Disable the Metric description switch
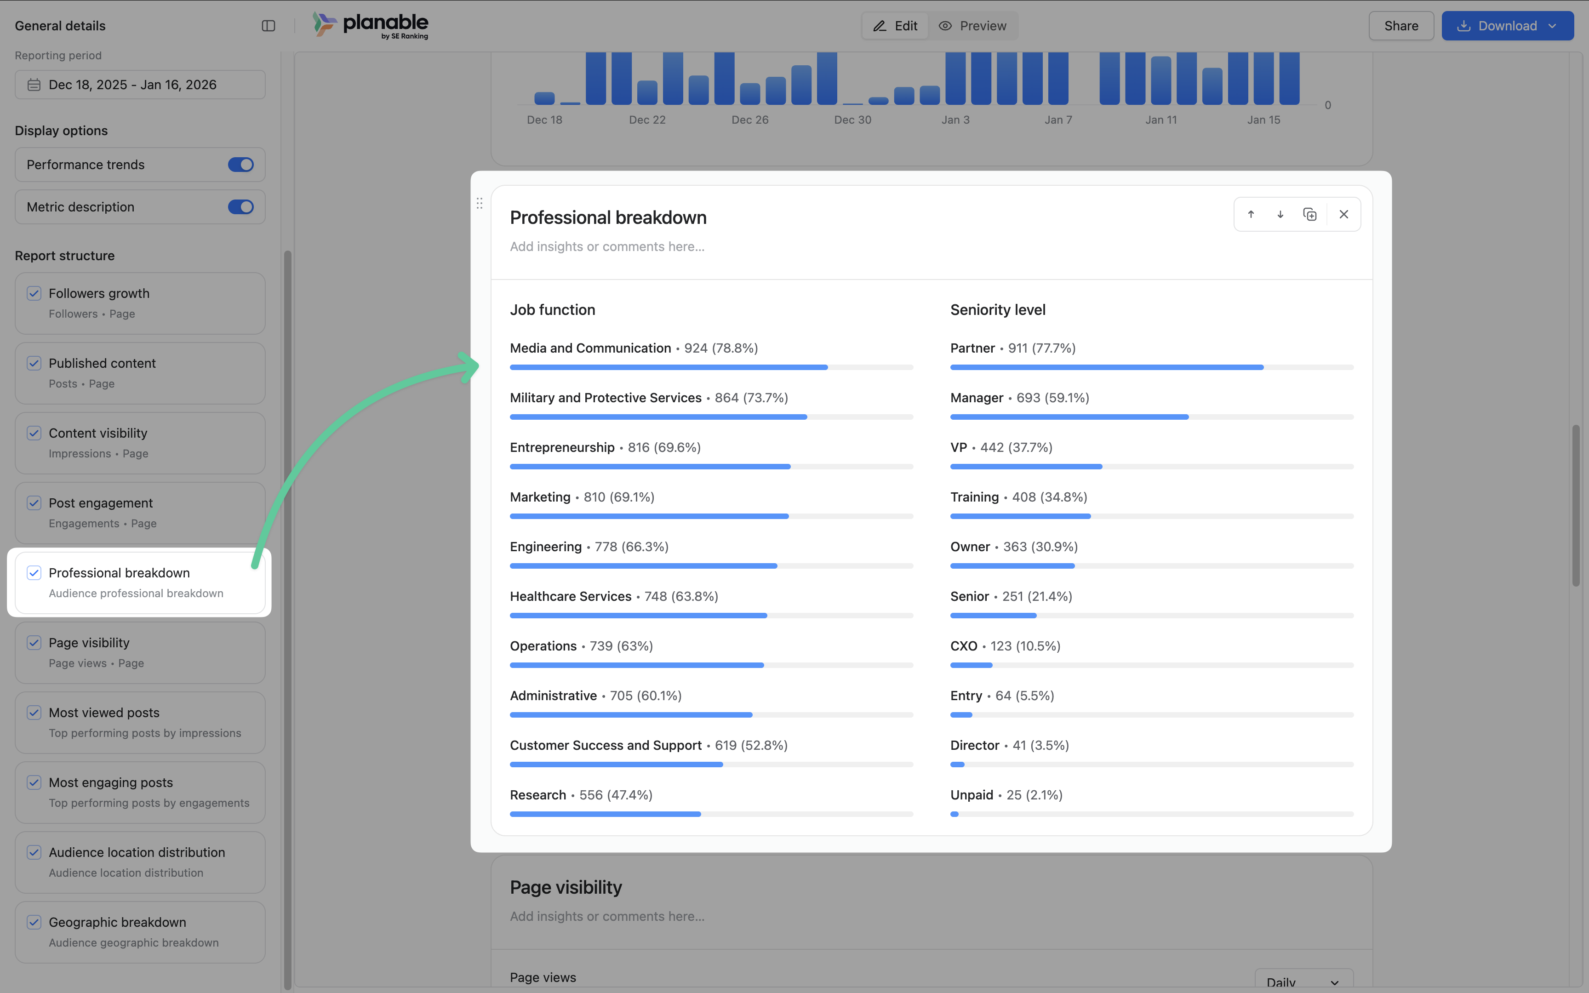The image size is (1589, 993). (x=240, y=207)
